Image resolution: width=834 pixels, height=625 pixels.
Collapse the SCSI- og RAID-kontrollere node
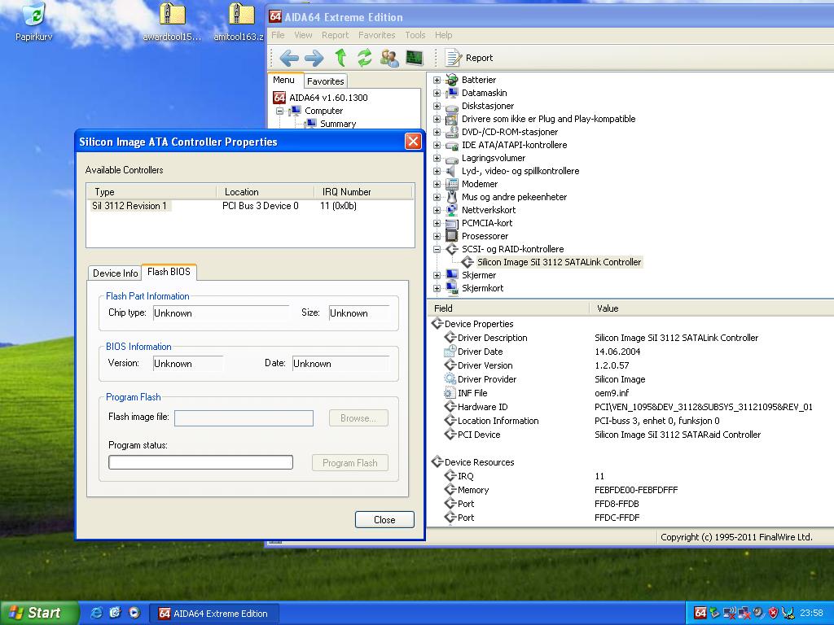coord(437,249)
